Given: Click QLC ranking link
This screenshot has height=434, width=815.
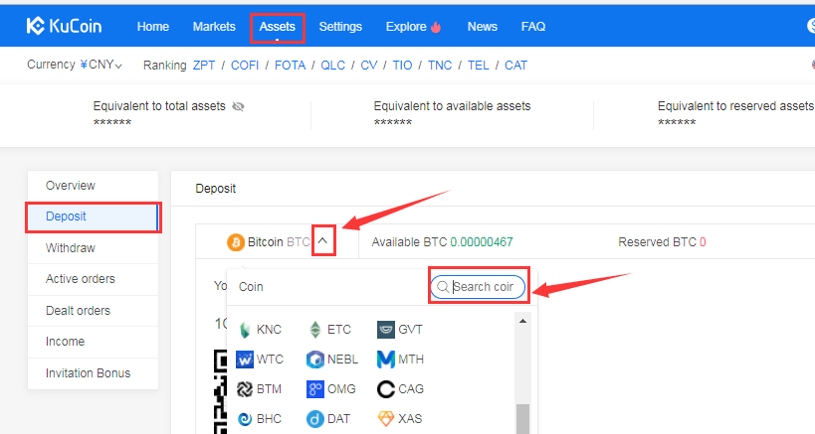Looking at the screenshot, I should (332, 66).
